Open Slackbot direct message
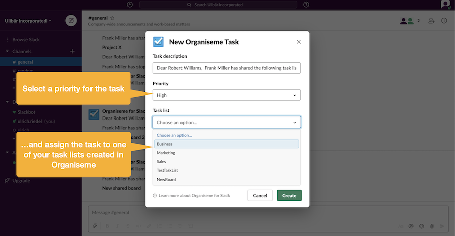455x236 pixels. point(26,112)
